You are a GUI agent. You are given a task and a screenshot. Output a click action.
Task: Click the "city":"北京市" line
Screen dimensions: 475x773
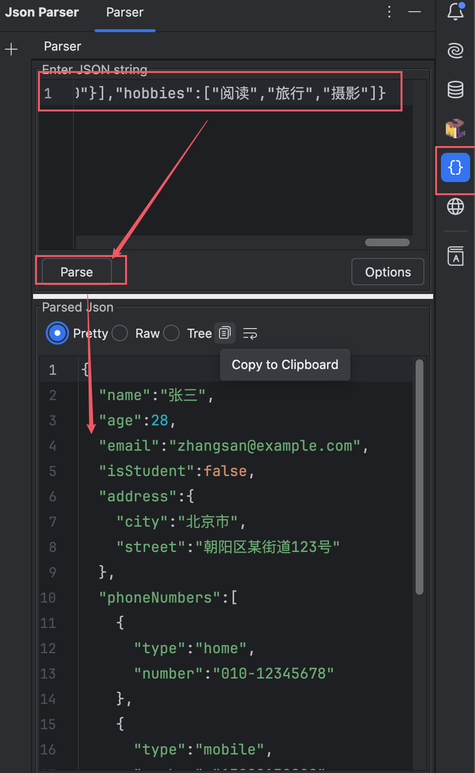click(x=181, y=522)
